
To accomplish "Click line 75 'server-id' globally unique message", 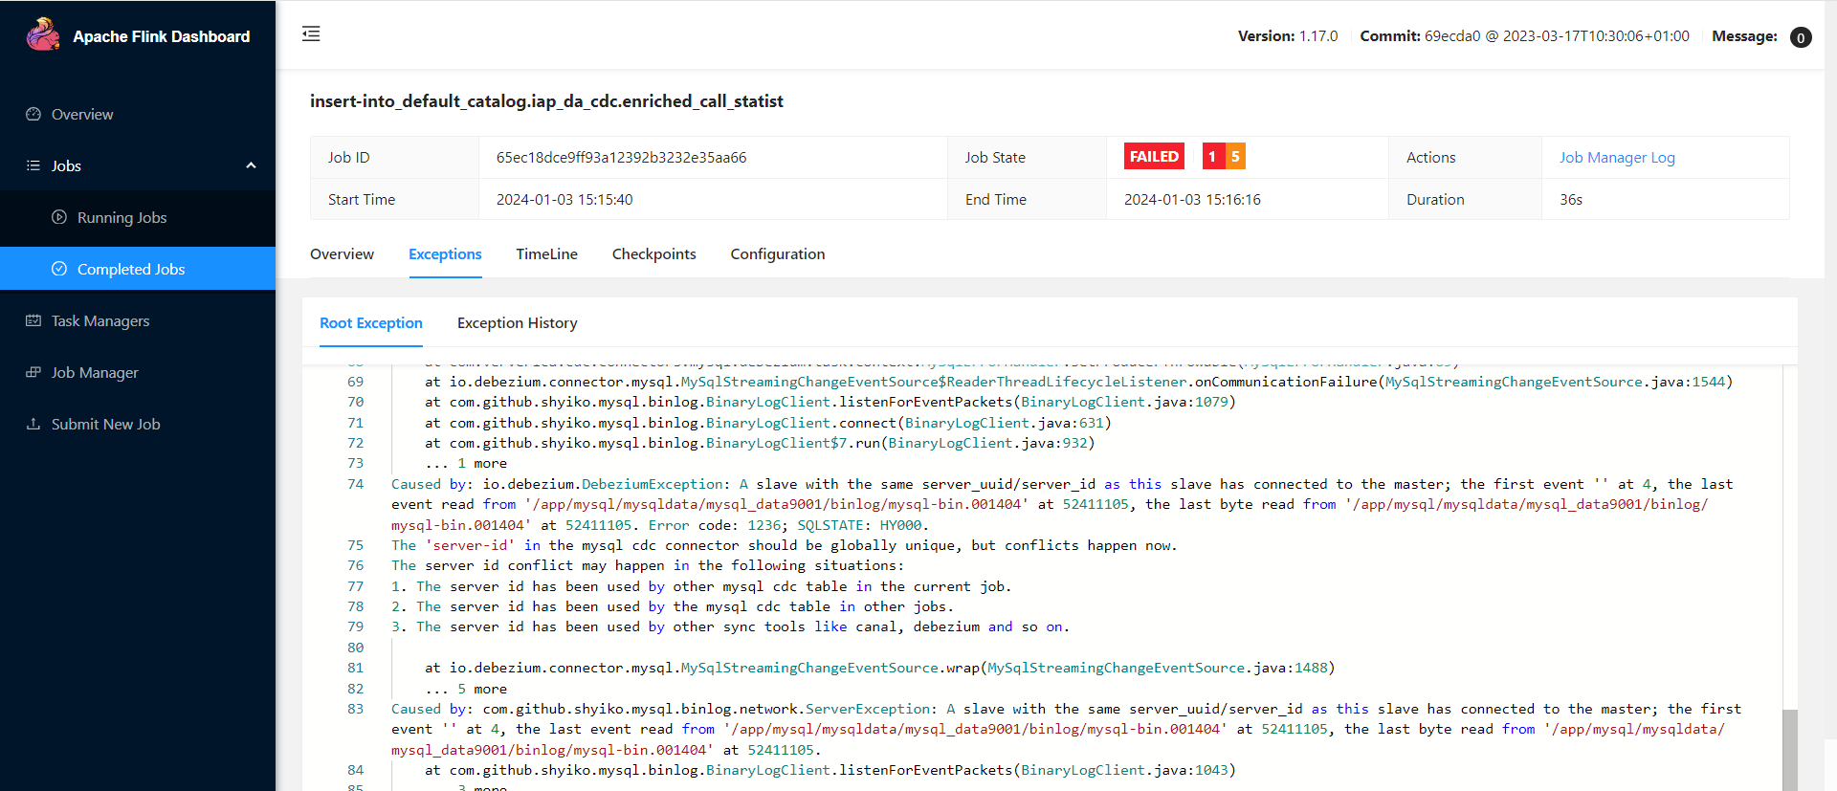I will [784, 545].
